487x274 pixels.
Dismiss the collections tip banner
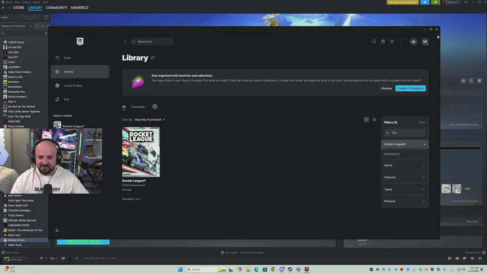coord(386,88)
